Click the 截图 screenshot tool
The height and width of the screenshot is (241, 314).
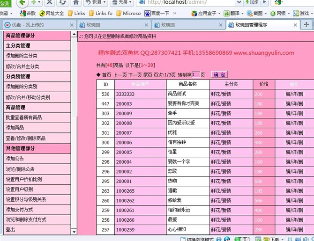[x=254, y=14]
